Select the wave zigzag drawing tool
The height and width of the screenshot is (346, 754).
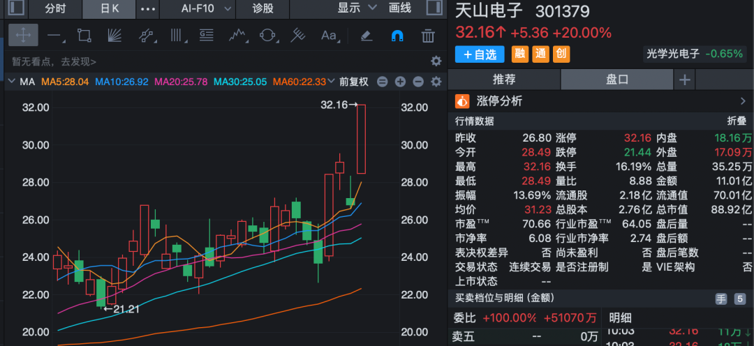pyautogui.click(x=237, y=35)
